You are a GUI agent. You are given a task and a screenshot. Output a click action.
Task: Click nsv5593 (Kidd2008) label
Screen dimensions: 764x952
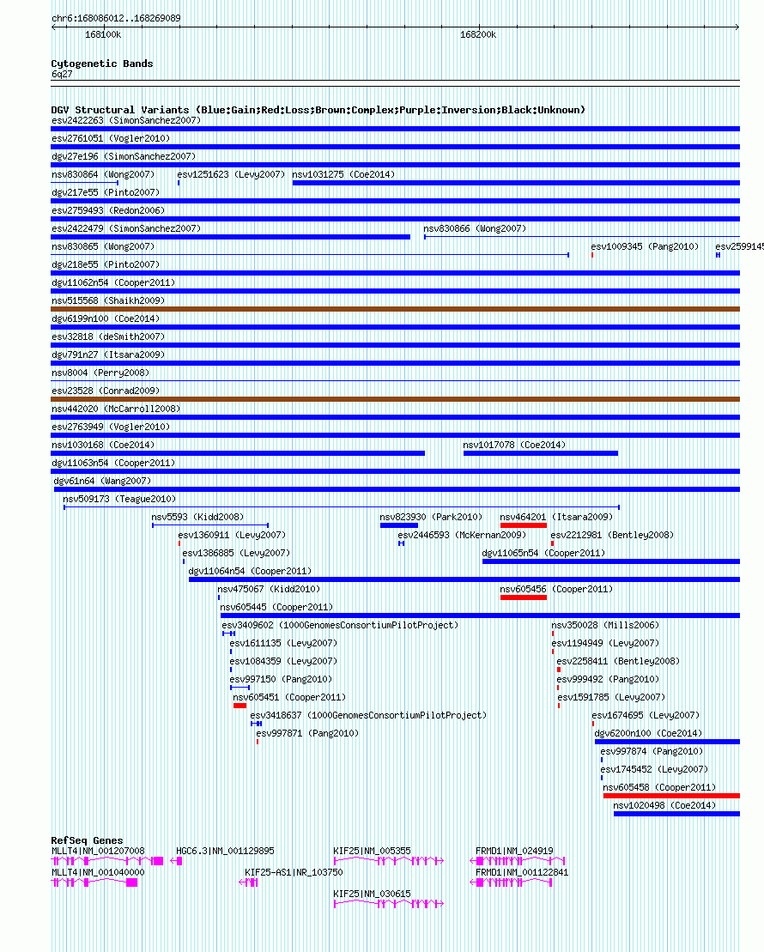[x=197, y=518]
